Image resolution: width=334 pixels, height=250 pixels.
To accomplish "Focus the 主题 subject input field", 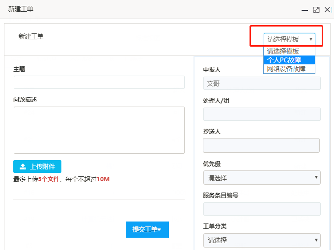I will tap(99, 82).
